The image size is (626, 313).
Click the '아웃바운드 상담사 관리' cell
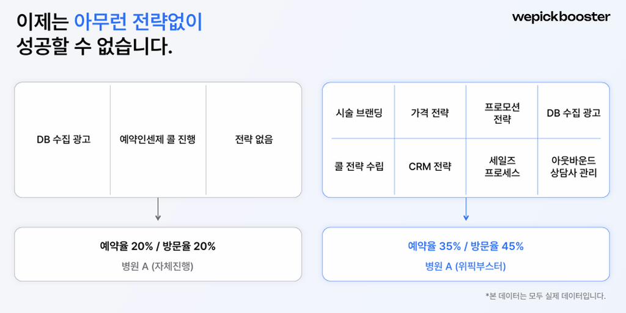pyautogui.click(x=573, y=167)
